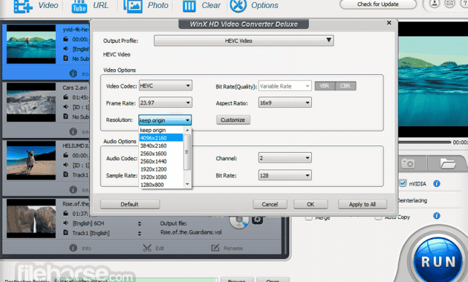Click the Clear list icon
This screenshot has width=468, height=282.
(x=189, y=6)
